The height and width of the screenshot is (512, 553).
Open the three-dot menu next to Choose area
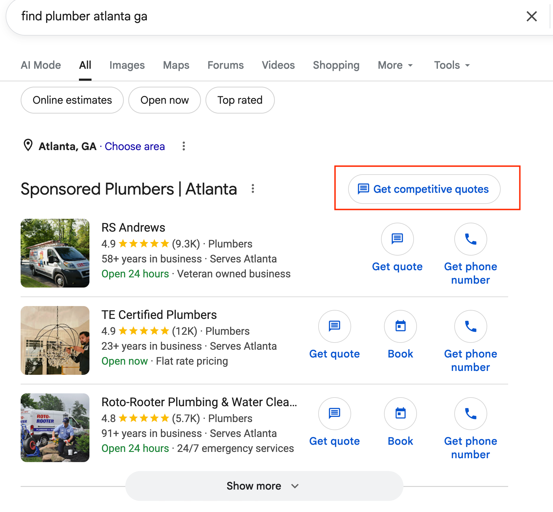click(x=184, y=146)
